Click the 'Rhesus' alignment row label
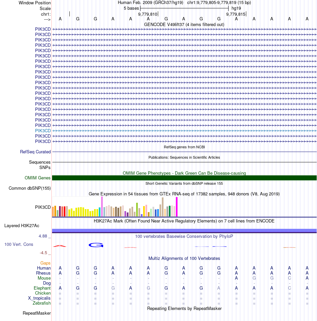The width and height of the screenshot is (317, 321). pyautogui.click(x=43, y=273)
